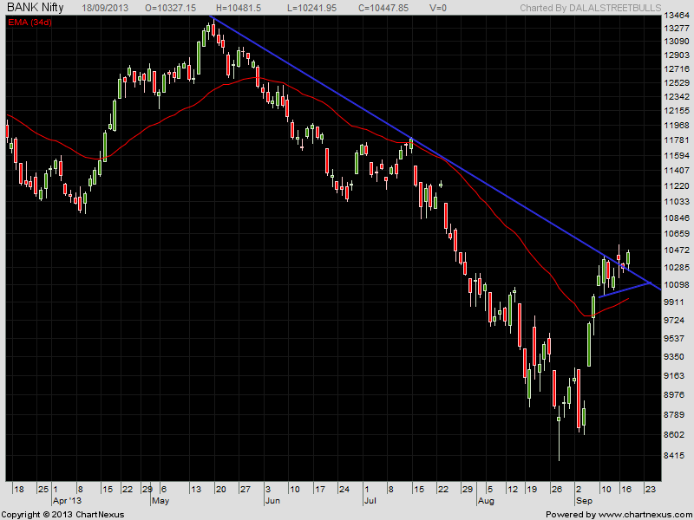Click price axis label 13464
This screenshot has width=694, height=520.
tap(677, 16)
